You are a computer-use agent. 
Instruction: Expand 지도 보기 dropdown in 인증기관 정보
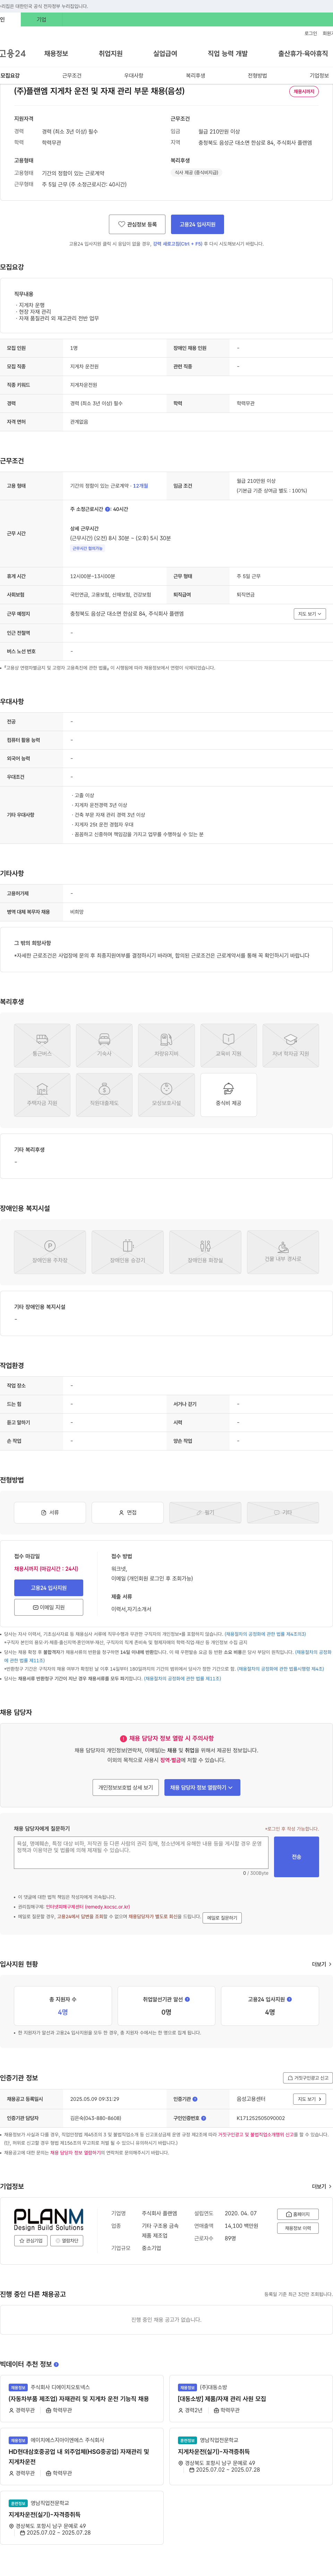click(x=309, y=2099)
